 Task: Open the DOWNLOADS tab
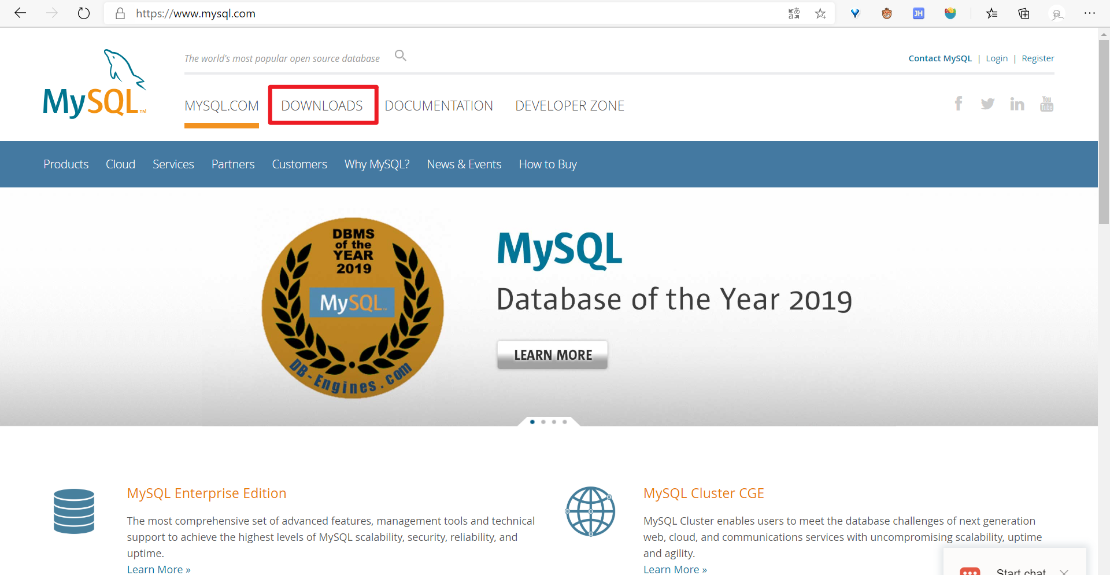[322, 106]
